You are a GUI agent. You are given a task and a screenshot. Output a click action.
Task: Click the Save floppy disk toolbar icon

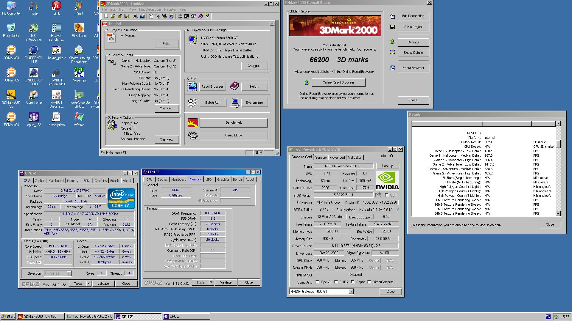point(127,16)
